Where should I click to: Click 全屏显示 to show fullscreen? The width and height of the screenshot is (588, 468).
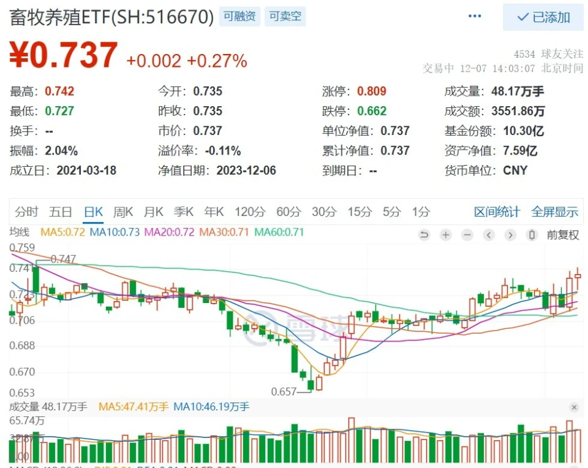tap(554, 212)
